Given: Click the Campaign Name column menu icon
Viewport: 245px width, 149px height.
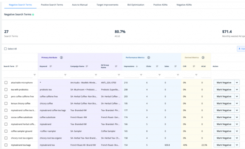Looking at the screenshot, I should coord(87,66).
